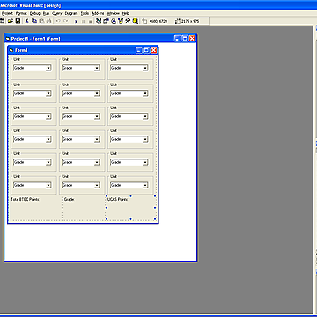Open the Data View Window icon

pos(136,21)
